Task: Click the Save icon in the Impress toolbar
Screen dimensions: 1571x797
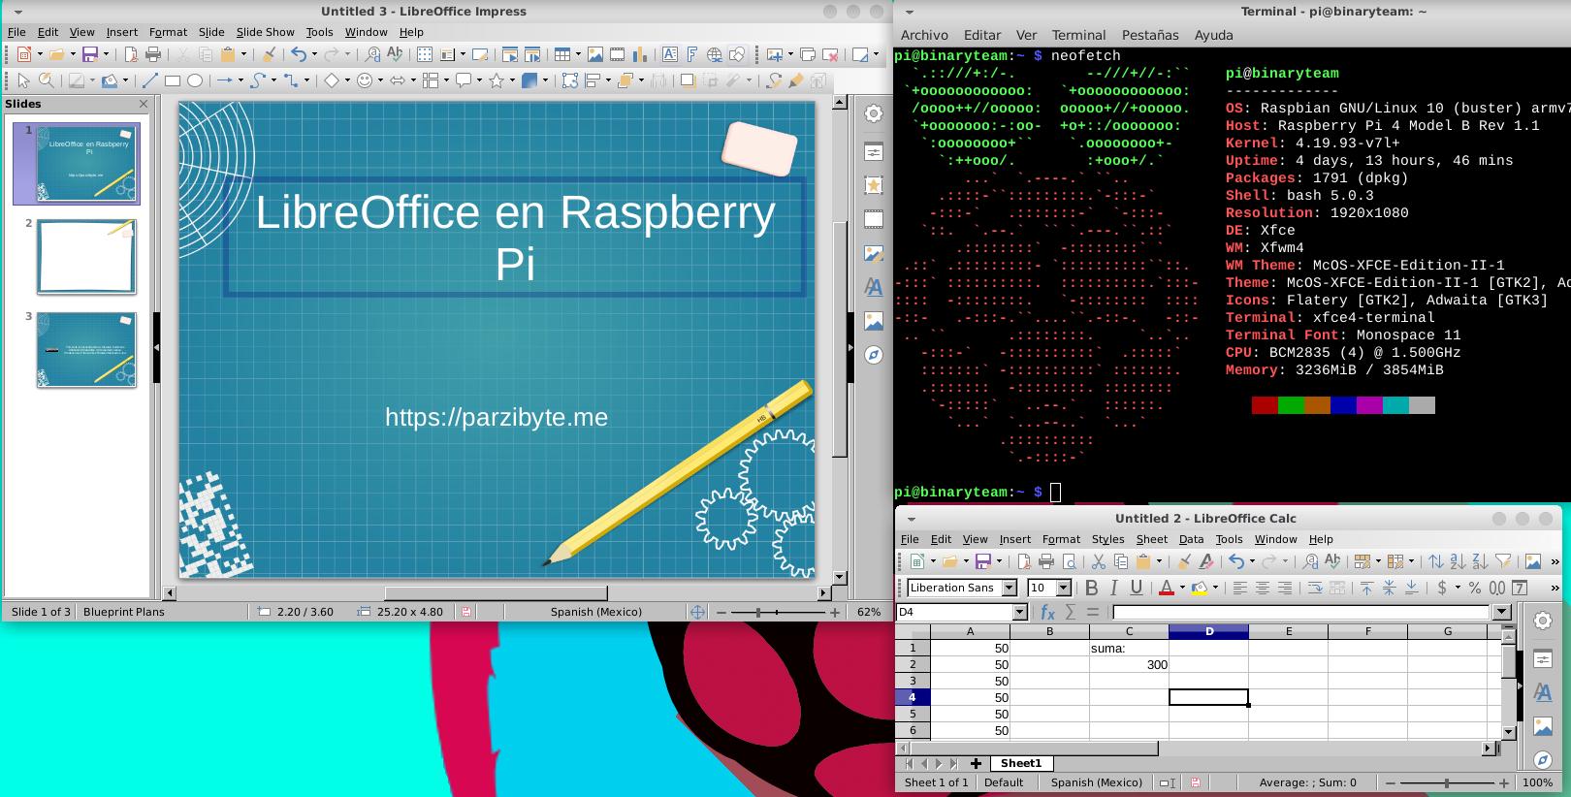Action: pos(90,54)
